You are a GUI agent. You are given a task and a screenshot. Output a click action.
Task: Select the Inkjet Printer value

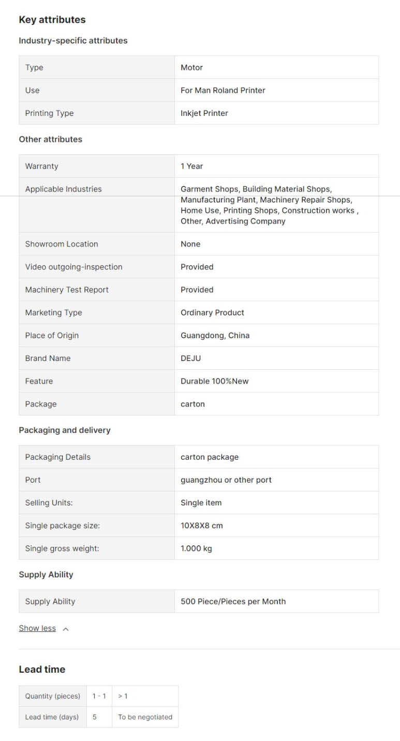[204, 113]
